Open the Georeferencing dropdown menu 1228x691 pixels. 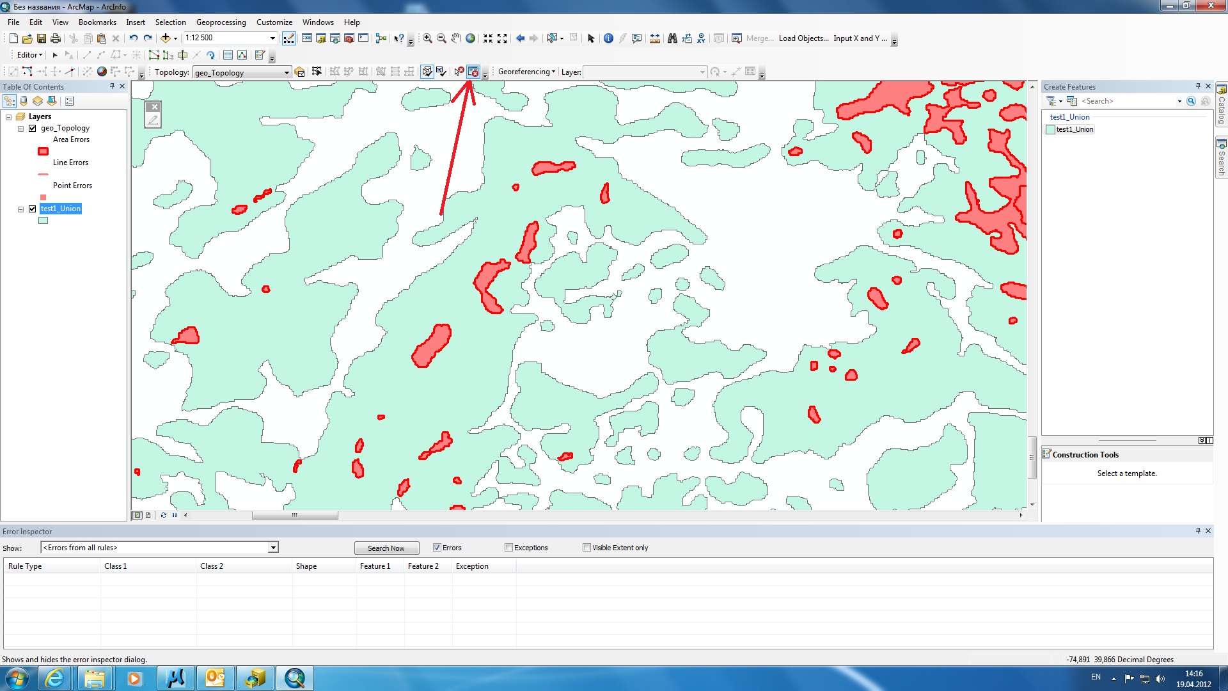[x=526, y=72]
